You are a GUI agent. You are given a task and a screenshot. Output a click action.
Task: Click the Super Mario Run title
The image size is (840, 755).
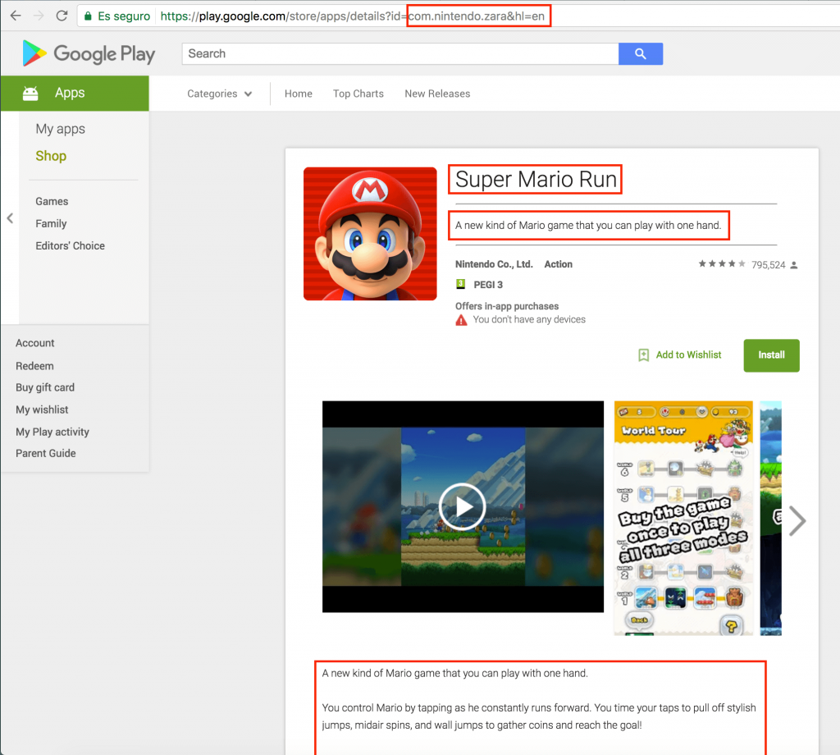pyautogui.click(x=536, y=179)
